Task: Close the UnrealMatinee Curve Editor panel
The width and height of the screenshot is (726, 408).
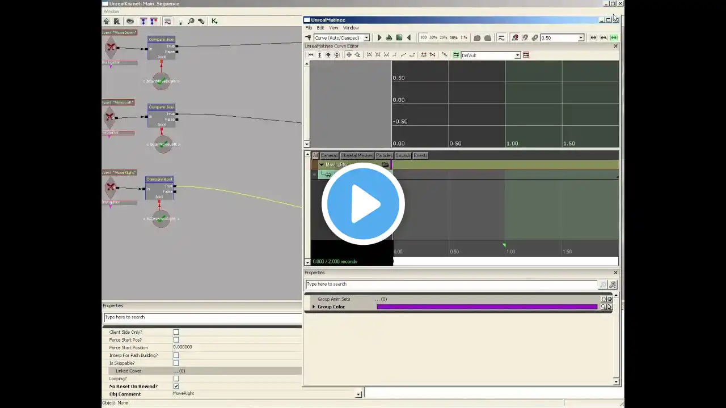Action: [615, 46]
